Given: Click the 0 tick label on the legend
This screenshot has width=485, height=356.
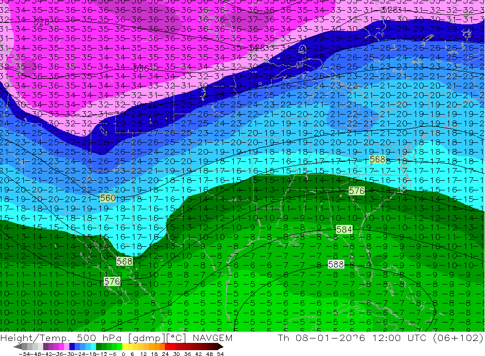Looking at the screenshot, I should (123, 354).
